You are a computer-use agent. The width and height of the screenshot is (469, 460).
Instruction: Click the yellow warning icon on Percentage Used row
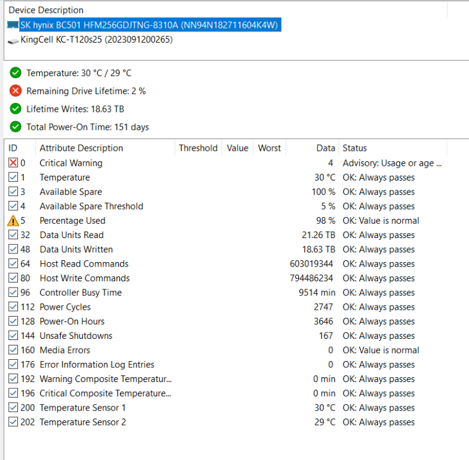click(x=13, y=221)
